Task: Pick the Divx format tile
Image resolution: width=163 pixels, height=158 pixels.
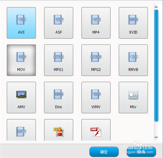Action: point(59,98)
